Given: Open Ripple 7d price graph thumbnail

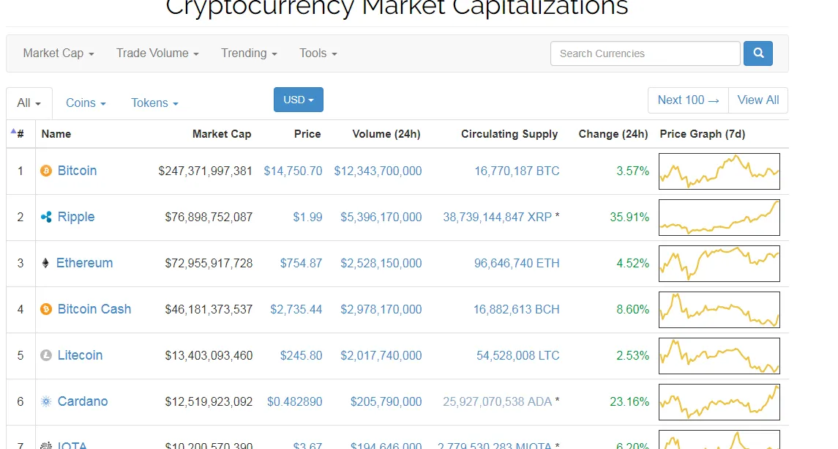Looking at the screenshot, I should click(x=719, y=218).
